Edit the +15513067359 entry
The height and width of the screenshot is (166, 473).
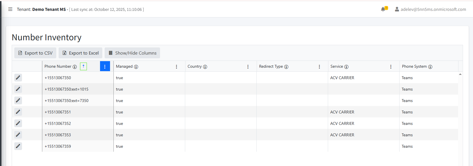[18, 146]
